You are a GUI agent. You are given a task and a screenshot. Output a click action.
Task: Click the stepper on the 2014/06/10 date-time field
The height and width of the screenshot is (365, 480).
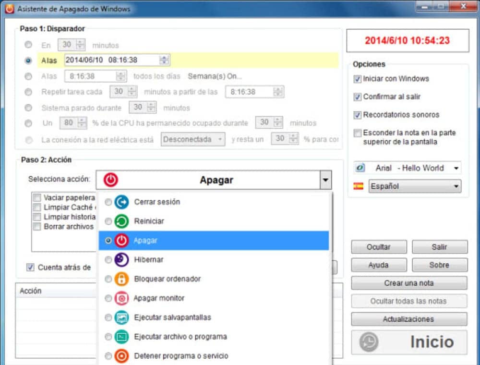coord(164,60)
